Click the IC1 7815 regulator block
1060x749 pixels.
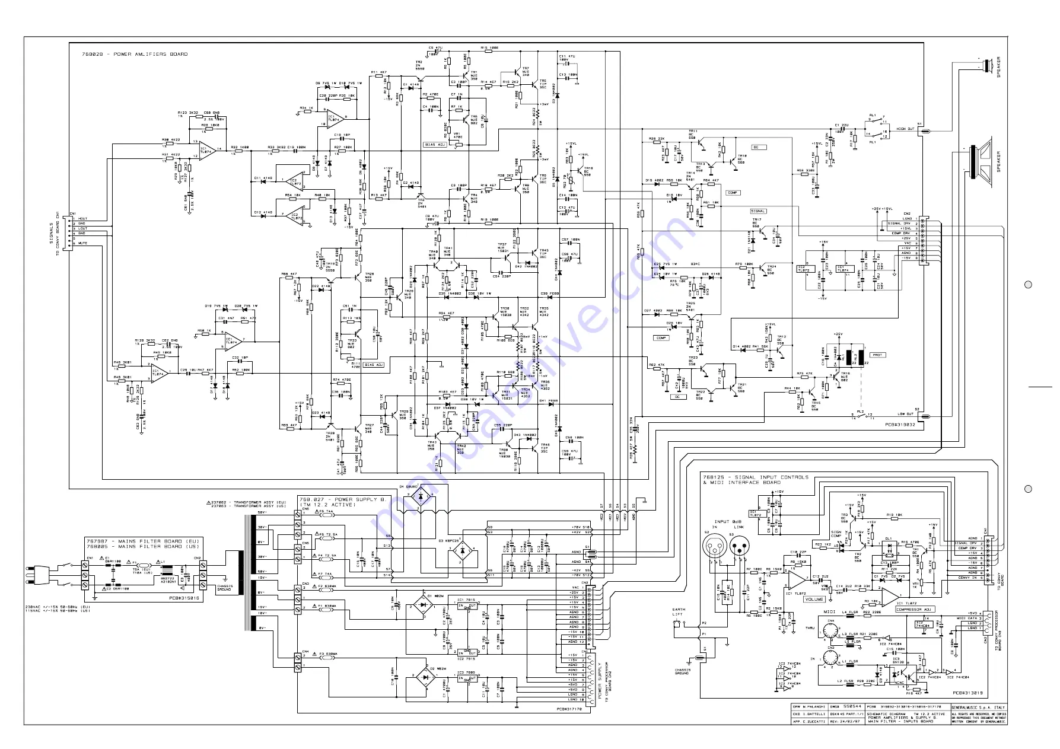click(x=467, y=605)
